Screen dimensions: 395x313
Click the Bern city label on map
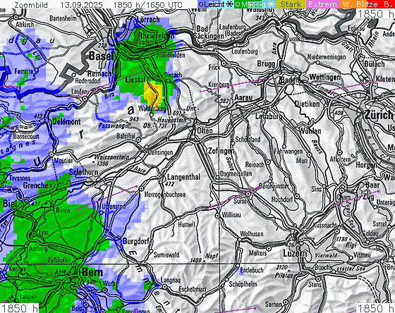[92, 272]
